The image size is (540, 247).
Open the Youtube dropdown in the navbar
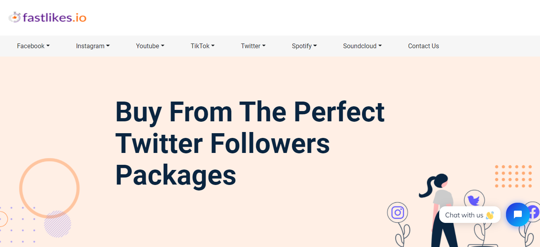click(x=150, y=46)
